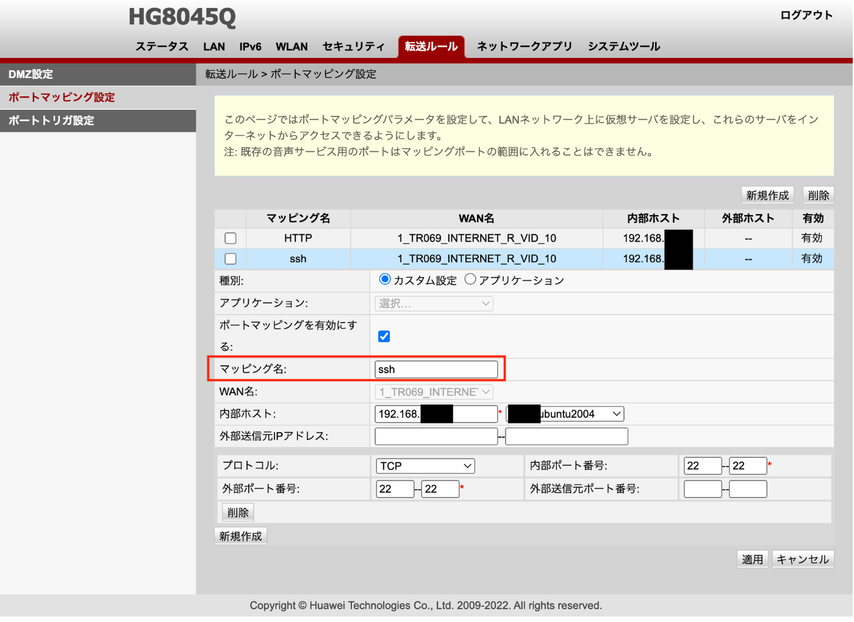Screen dimensions: 854x622
Task: Check the HTTP mapping row checkbox
Action: 231,238
